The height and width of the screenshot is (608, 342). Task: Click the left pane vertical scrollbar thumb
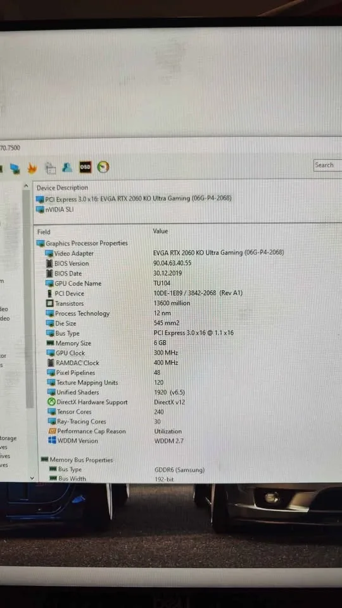28,299
